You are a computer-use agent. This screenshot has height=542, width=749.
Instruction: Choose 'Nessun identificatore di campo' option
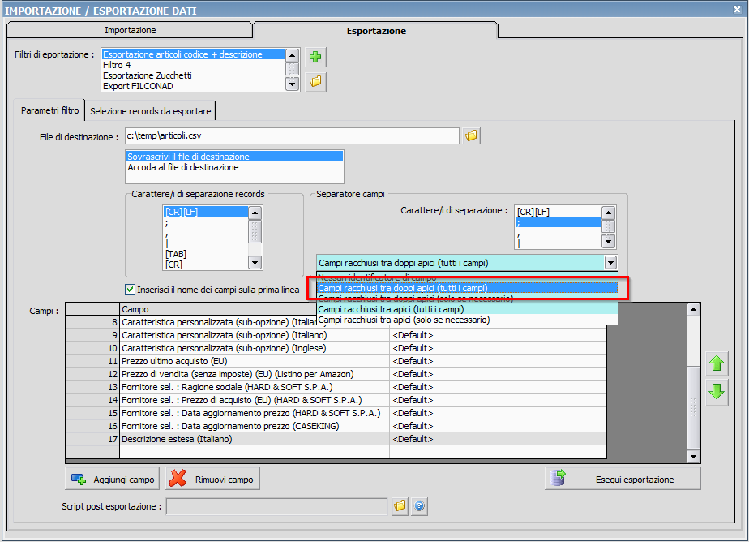467,277
